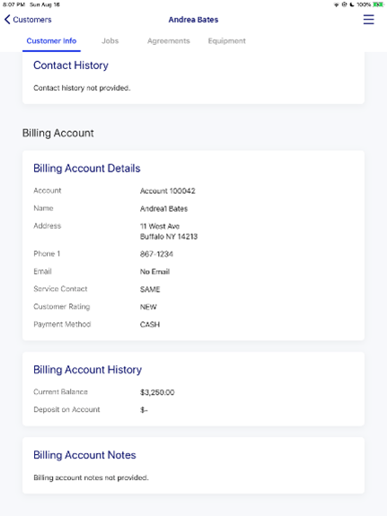Select the 'Account 100042' value
The image size is (387, 516).
click(x=168, y=191)
